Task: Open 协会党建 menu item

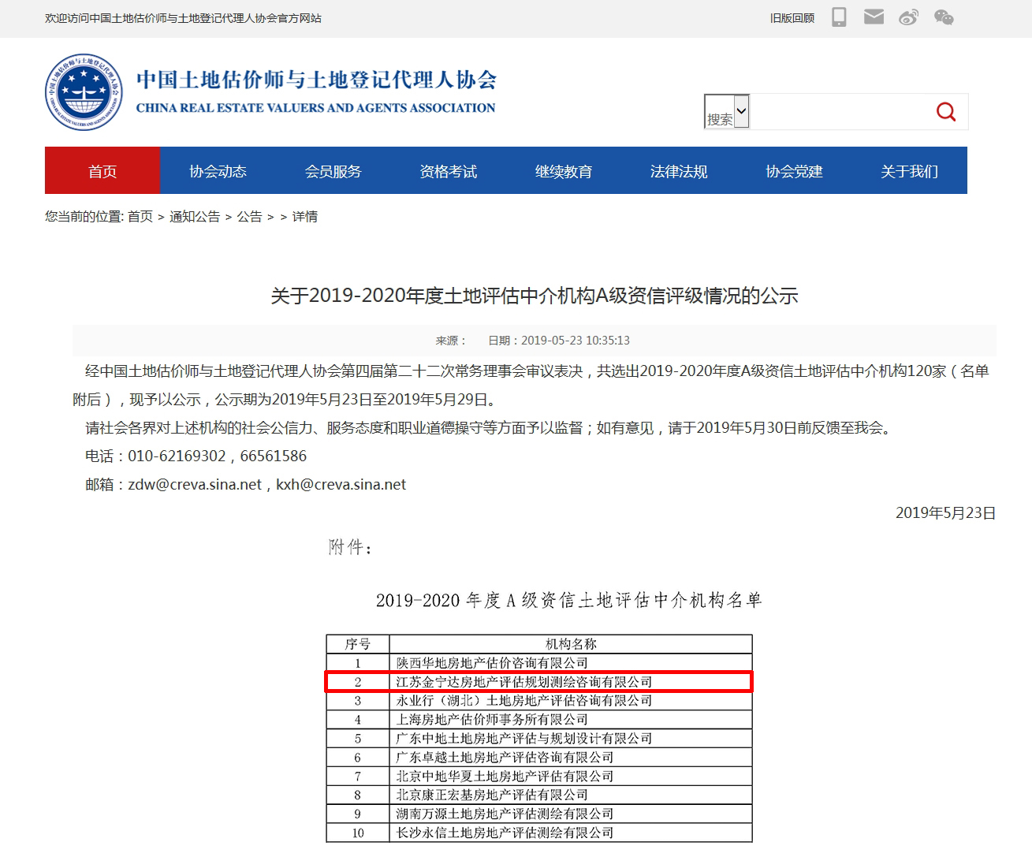Action: (x=794, y=170)
